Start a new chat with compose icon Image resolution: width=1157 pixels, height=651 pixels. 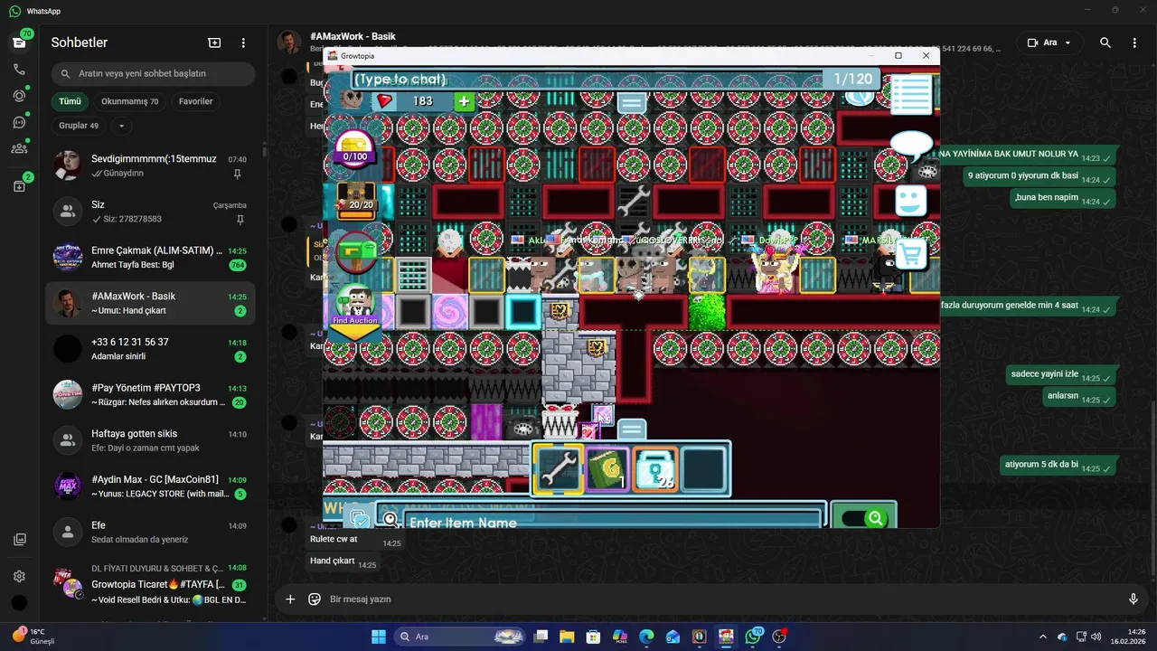[214, 42]
